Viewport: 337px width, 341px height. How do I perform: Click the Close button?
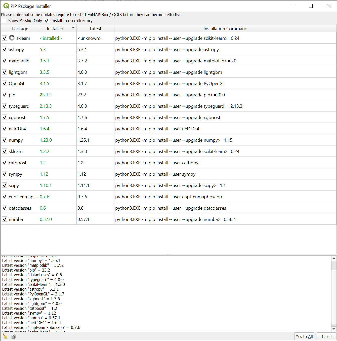click(x=326, y=336)
